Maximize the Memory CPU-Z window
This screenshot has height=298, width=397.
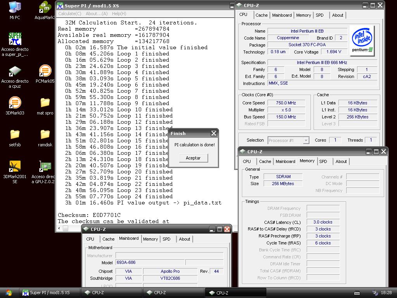click(x=376, y=152)
